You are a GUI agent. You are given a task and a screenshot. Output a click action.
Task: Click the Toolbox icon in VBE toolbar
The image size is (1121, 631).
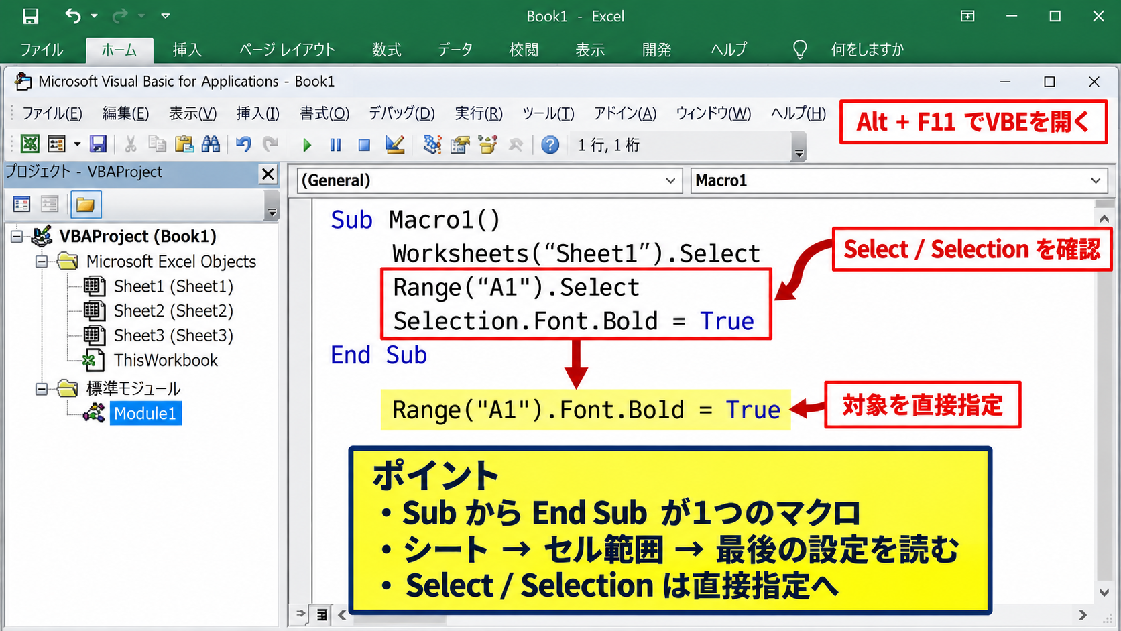(x=516, y=144)
